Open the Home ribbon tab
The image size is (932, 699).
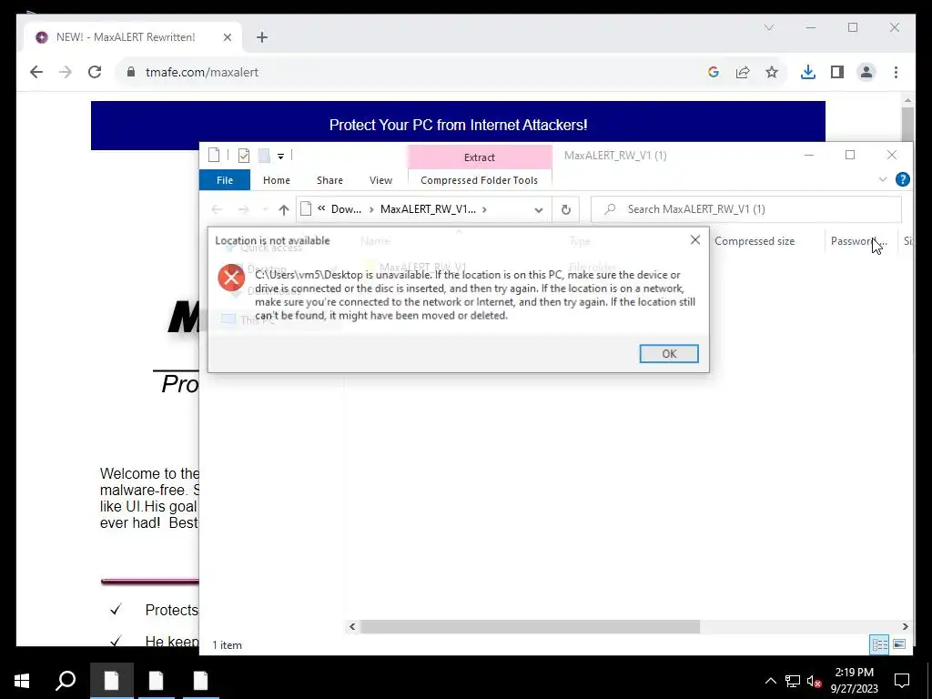click(277, 180)
